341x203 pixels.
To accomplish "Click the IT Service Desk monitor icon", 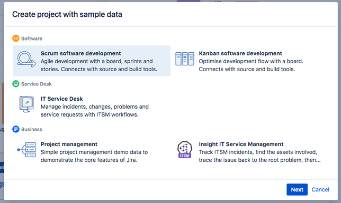I will pyautogui.click(x=26, y=104).
